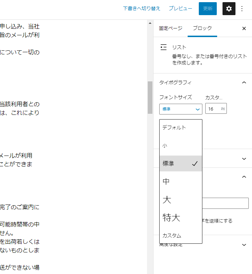Click the text 可能時間帯の中
The height and width of the screenshot is (274, 252).
point(19,224)
